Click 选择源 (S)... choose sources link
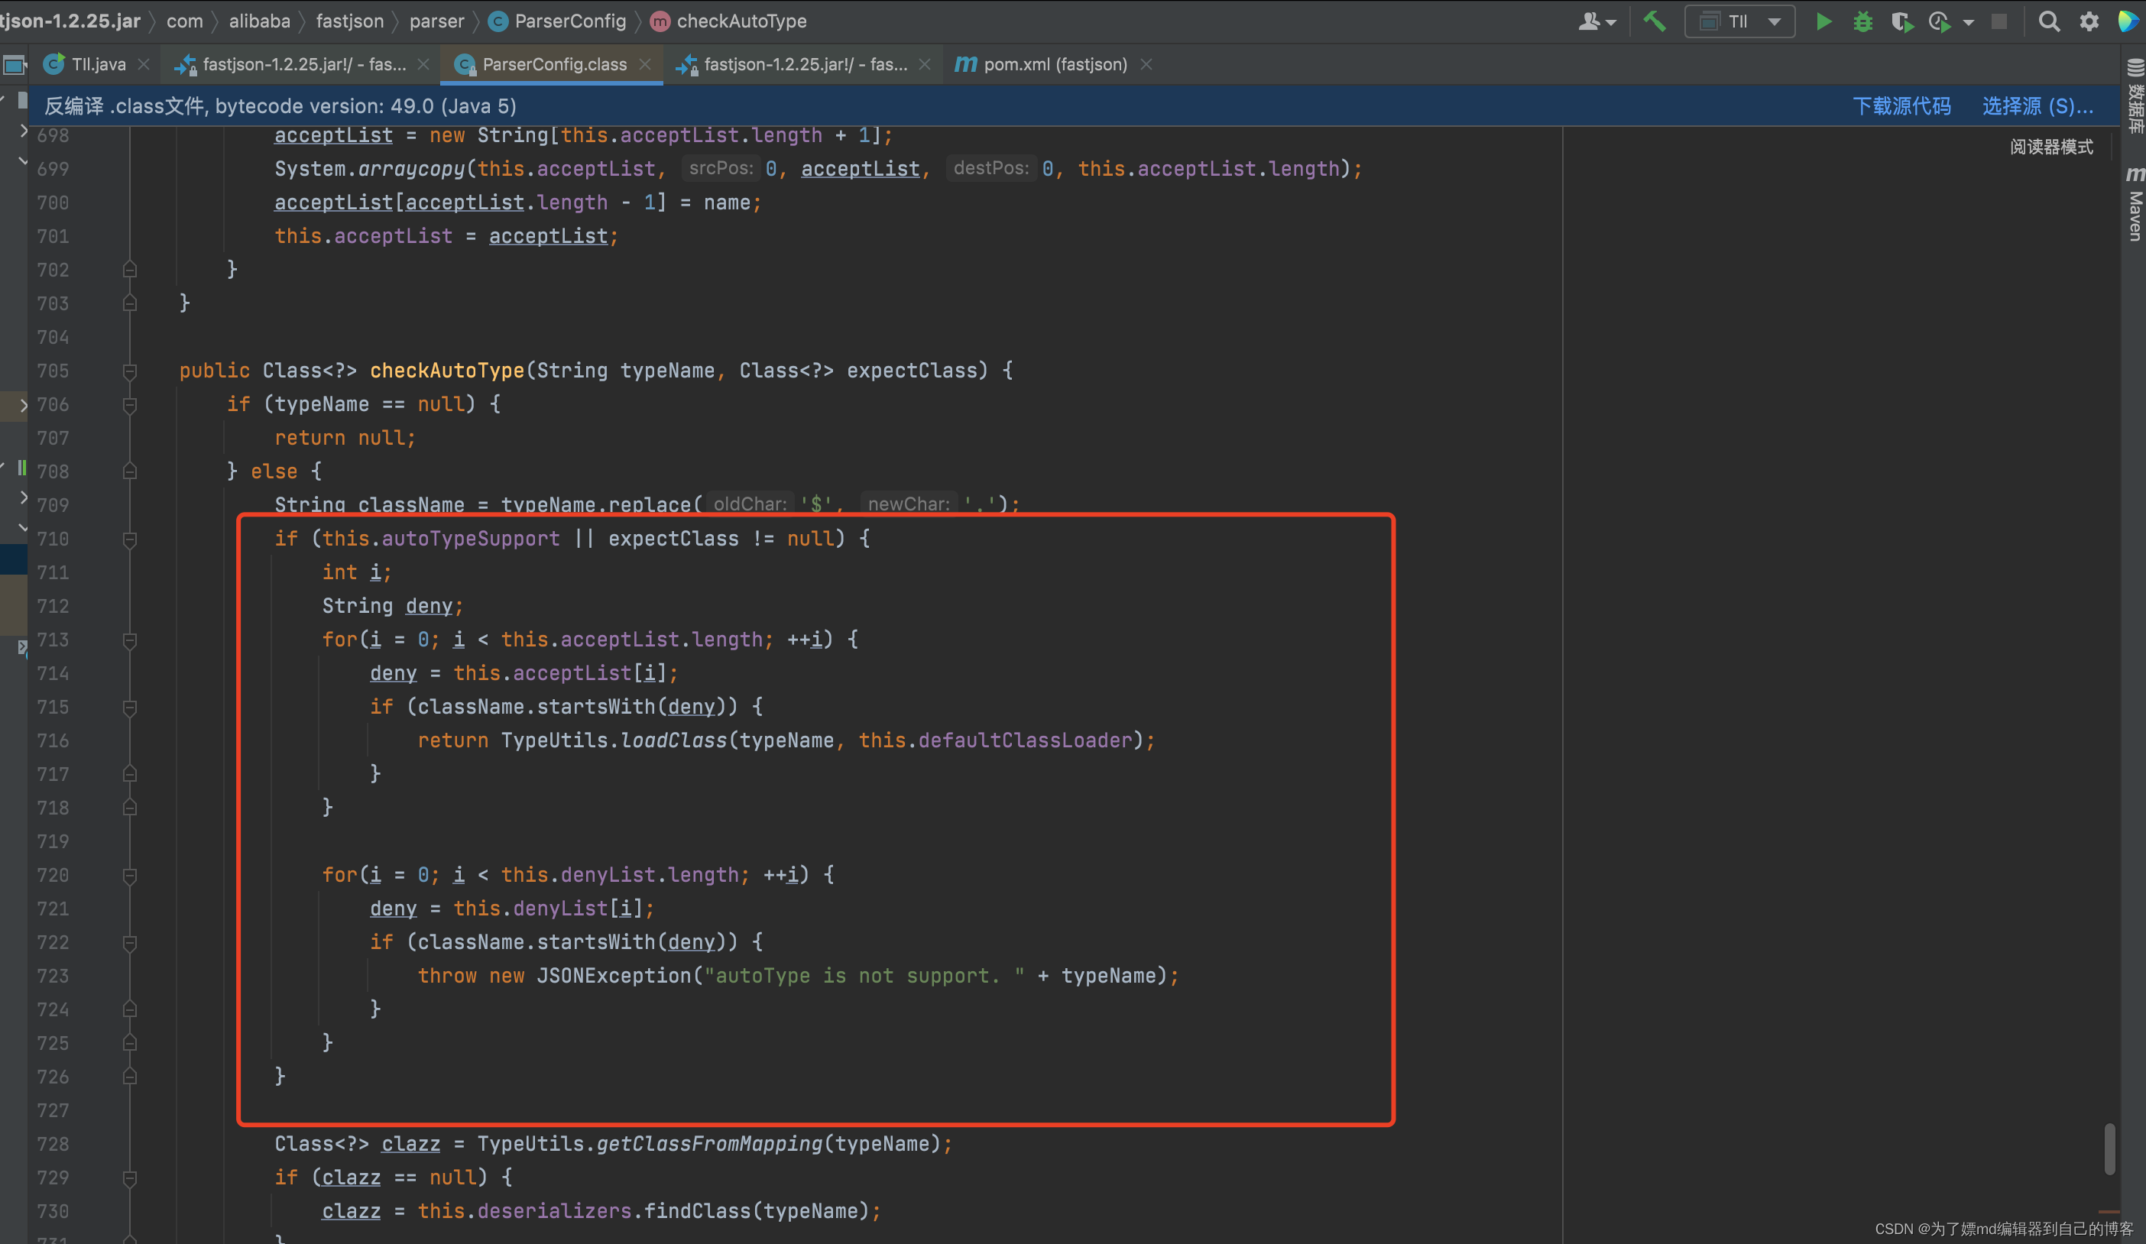 (x=2037, y=106)
